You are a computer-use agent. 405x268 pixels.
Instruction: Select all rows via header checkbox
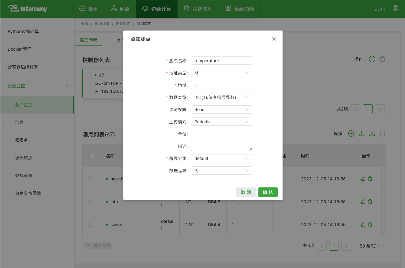pos(92,156)
